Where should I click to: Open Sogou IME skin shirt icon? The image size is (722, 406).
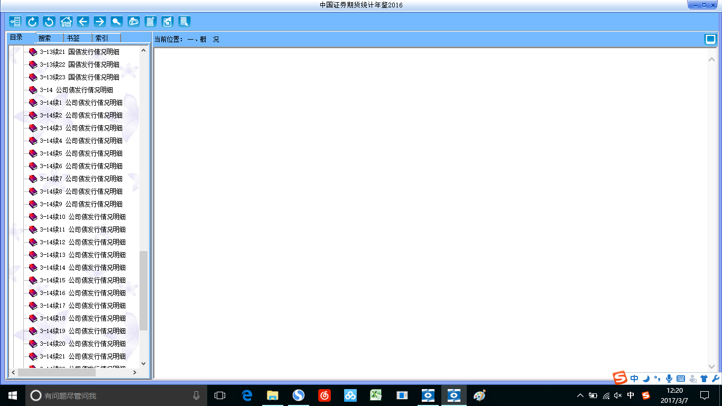tap(704, 379)
